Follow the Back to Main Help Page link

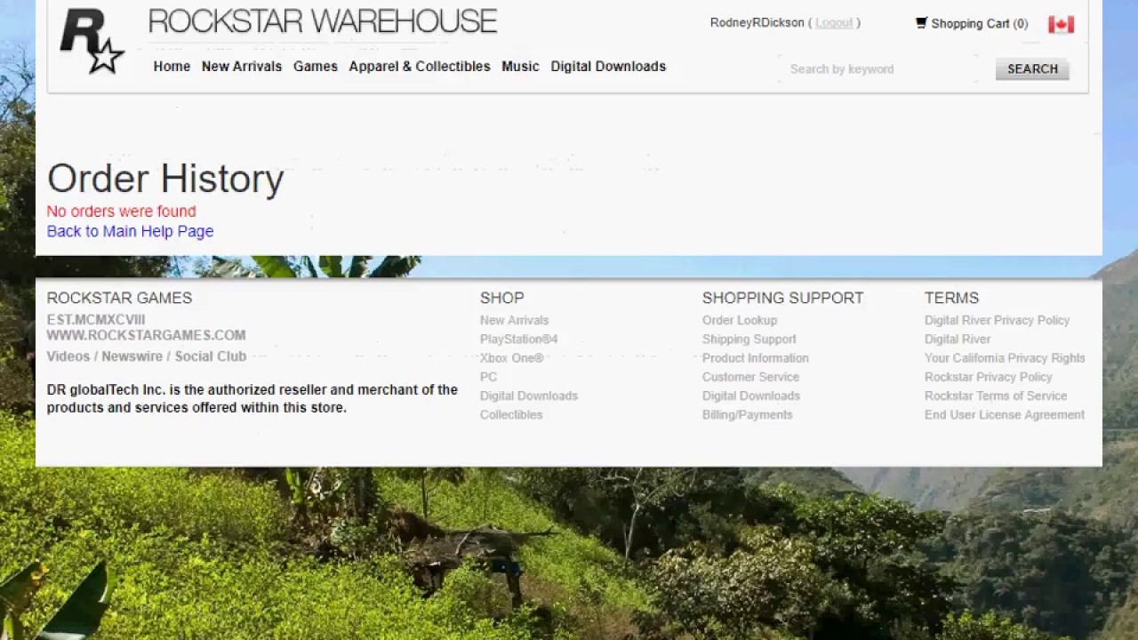tap(130, 231)
